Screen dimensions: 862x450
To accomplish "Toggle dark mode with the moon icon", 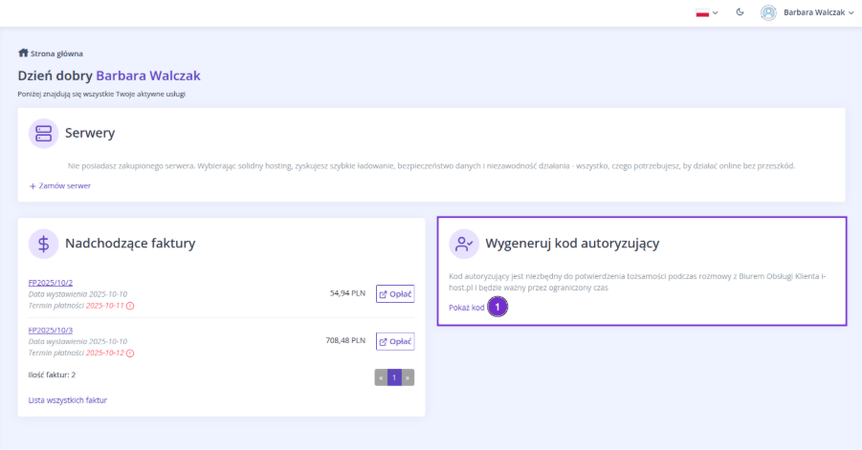I will (x=740, y=12).
